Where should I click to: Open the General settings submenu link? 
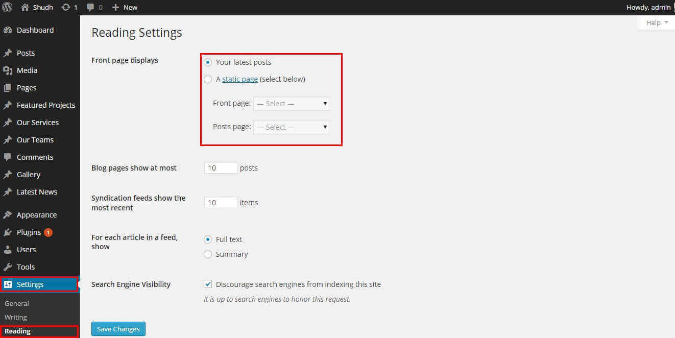point(17,303)
